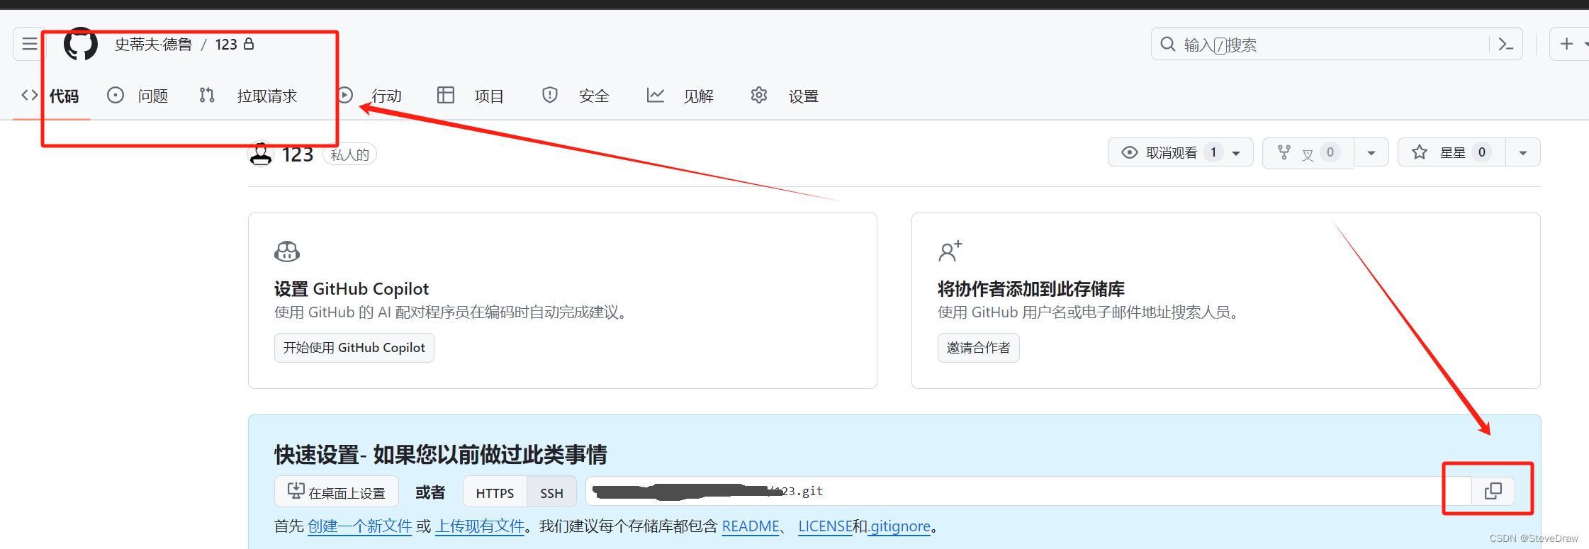Click the add-collaborator person icon
This screenshot has height=549, width=1589.
pos(950,251)
